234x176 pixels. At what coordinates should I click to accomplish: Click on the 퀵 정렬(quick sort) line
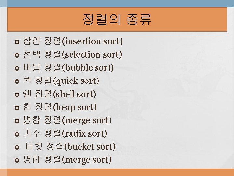point(61,81)
